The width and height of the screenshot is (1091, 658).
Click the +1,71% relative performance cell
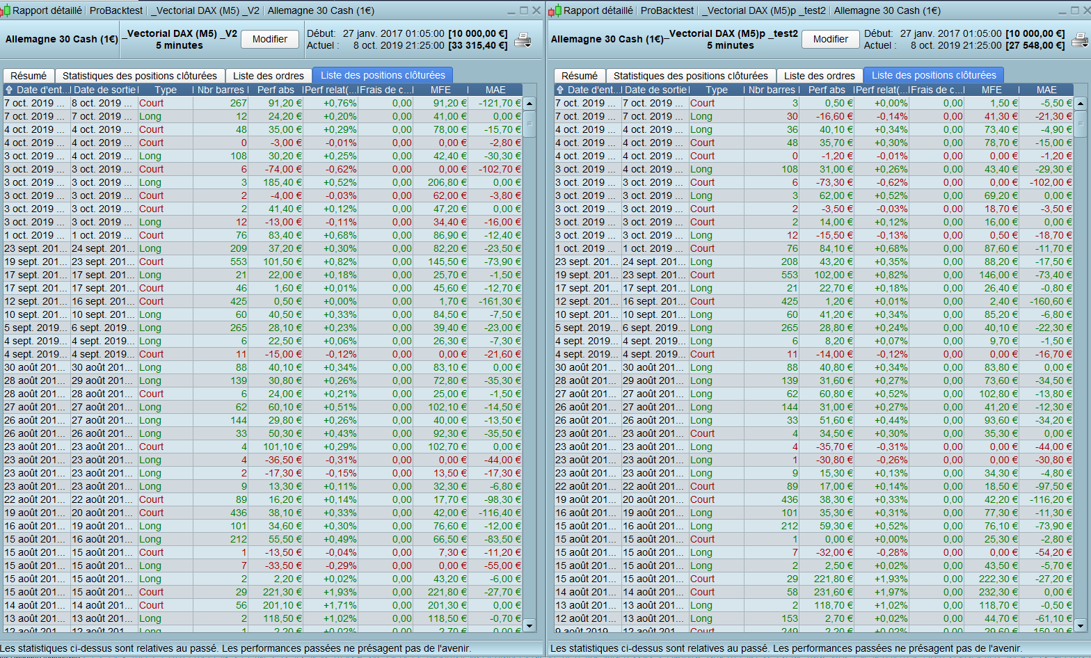pos(331,605)
